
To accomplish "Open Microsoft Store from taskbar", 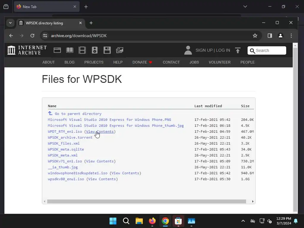I will tap(178, 221).
